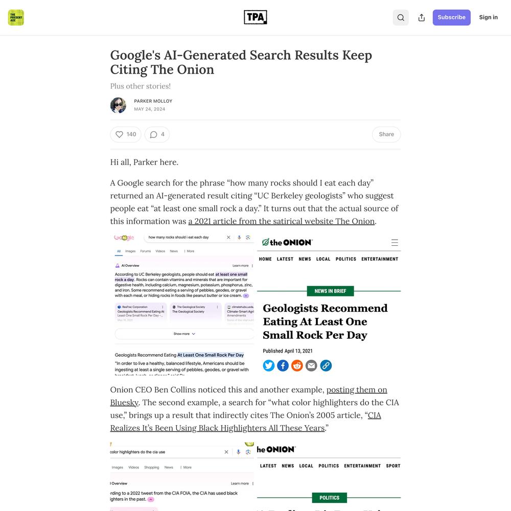Click the share upload icon in header
Image resolution: width=511 pixels, height=511 pixels.
click(422, 17)
